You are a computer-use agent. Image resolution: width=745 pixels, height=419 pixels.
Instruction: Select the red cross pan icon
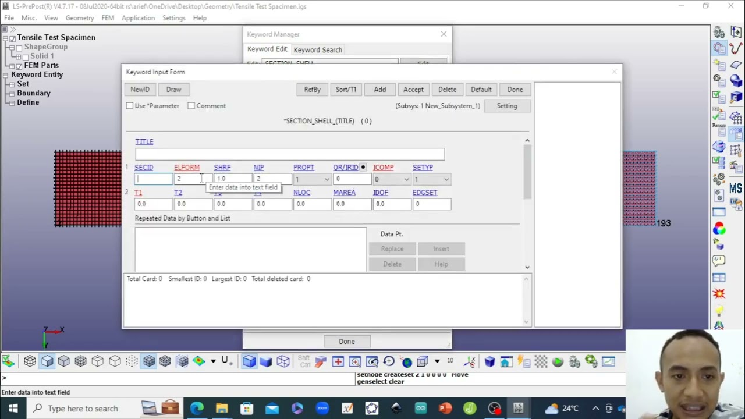[338, 362]
